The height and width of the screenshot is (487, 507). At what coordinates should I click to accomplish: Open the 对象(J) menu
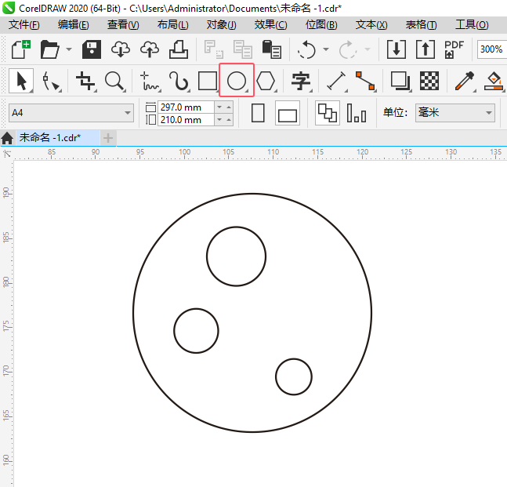click(222, 25)
